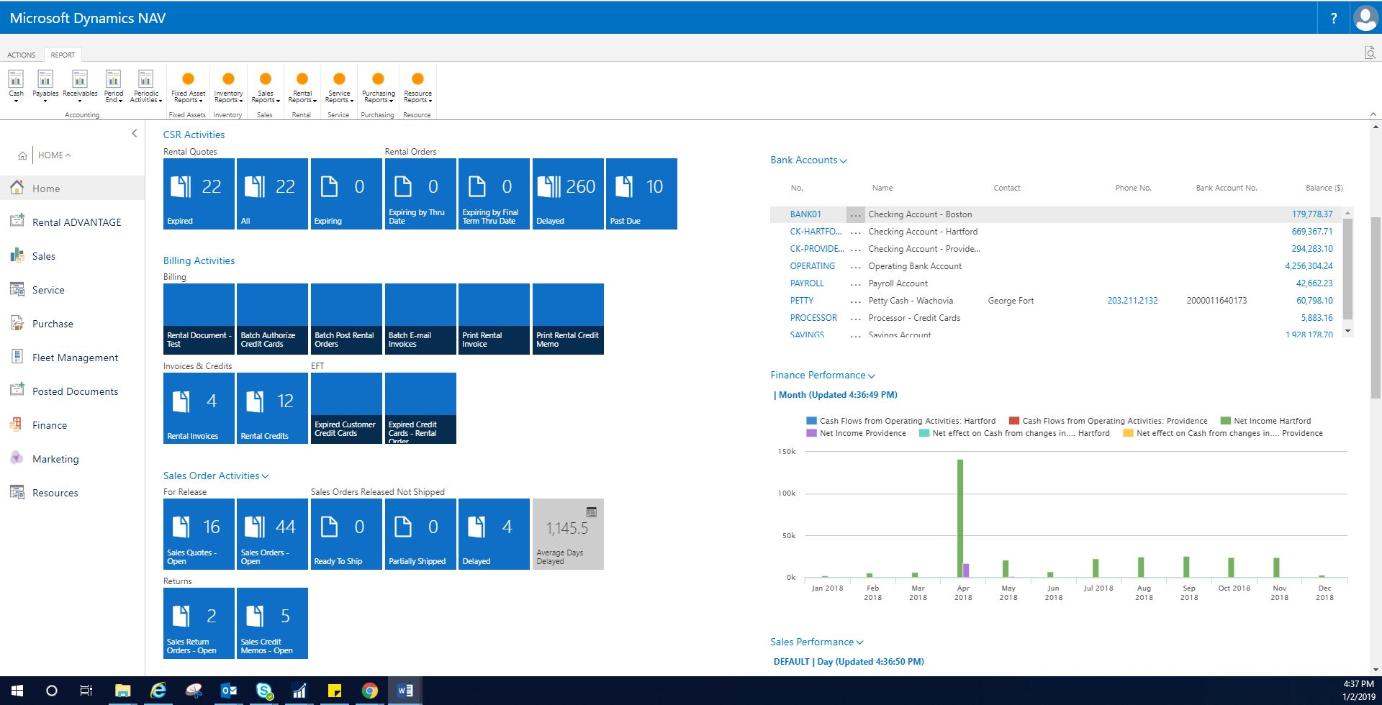Open the Period End report icon
The image size is (1382, 705).
(x=113, y=78)
